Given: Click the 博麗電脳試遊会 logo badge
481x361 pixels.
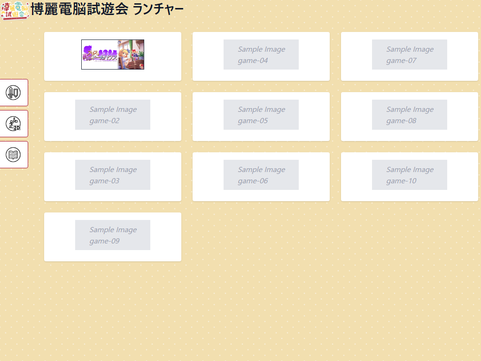Looking at the screenshot, I should (15, 10).
